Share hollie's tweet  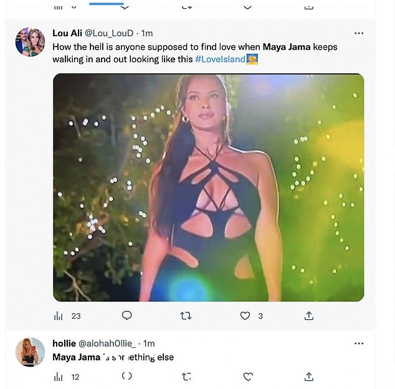[309, 377]
